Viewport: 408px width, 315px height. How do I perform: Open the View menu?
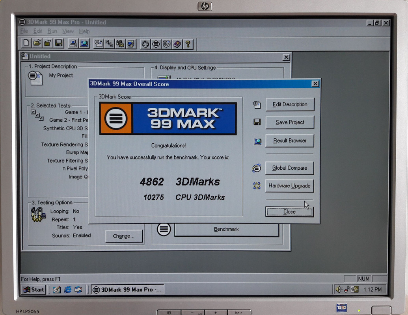point(68,31)
